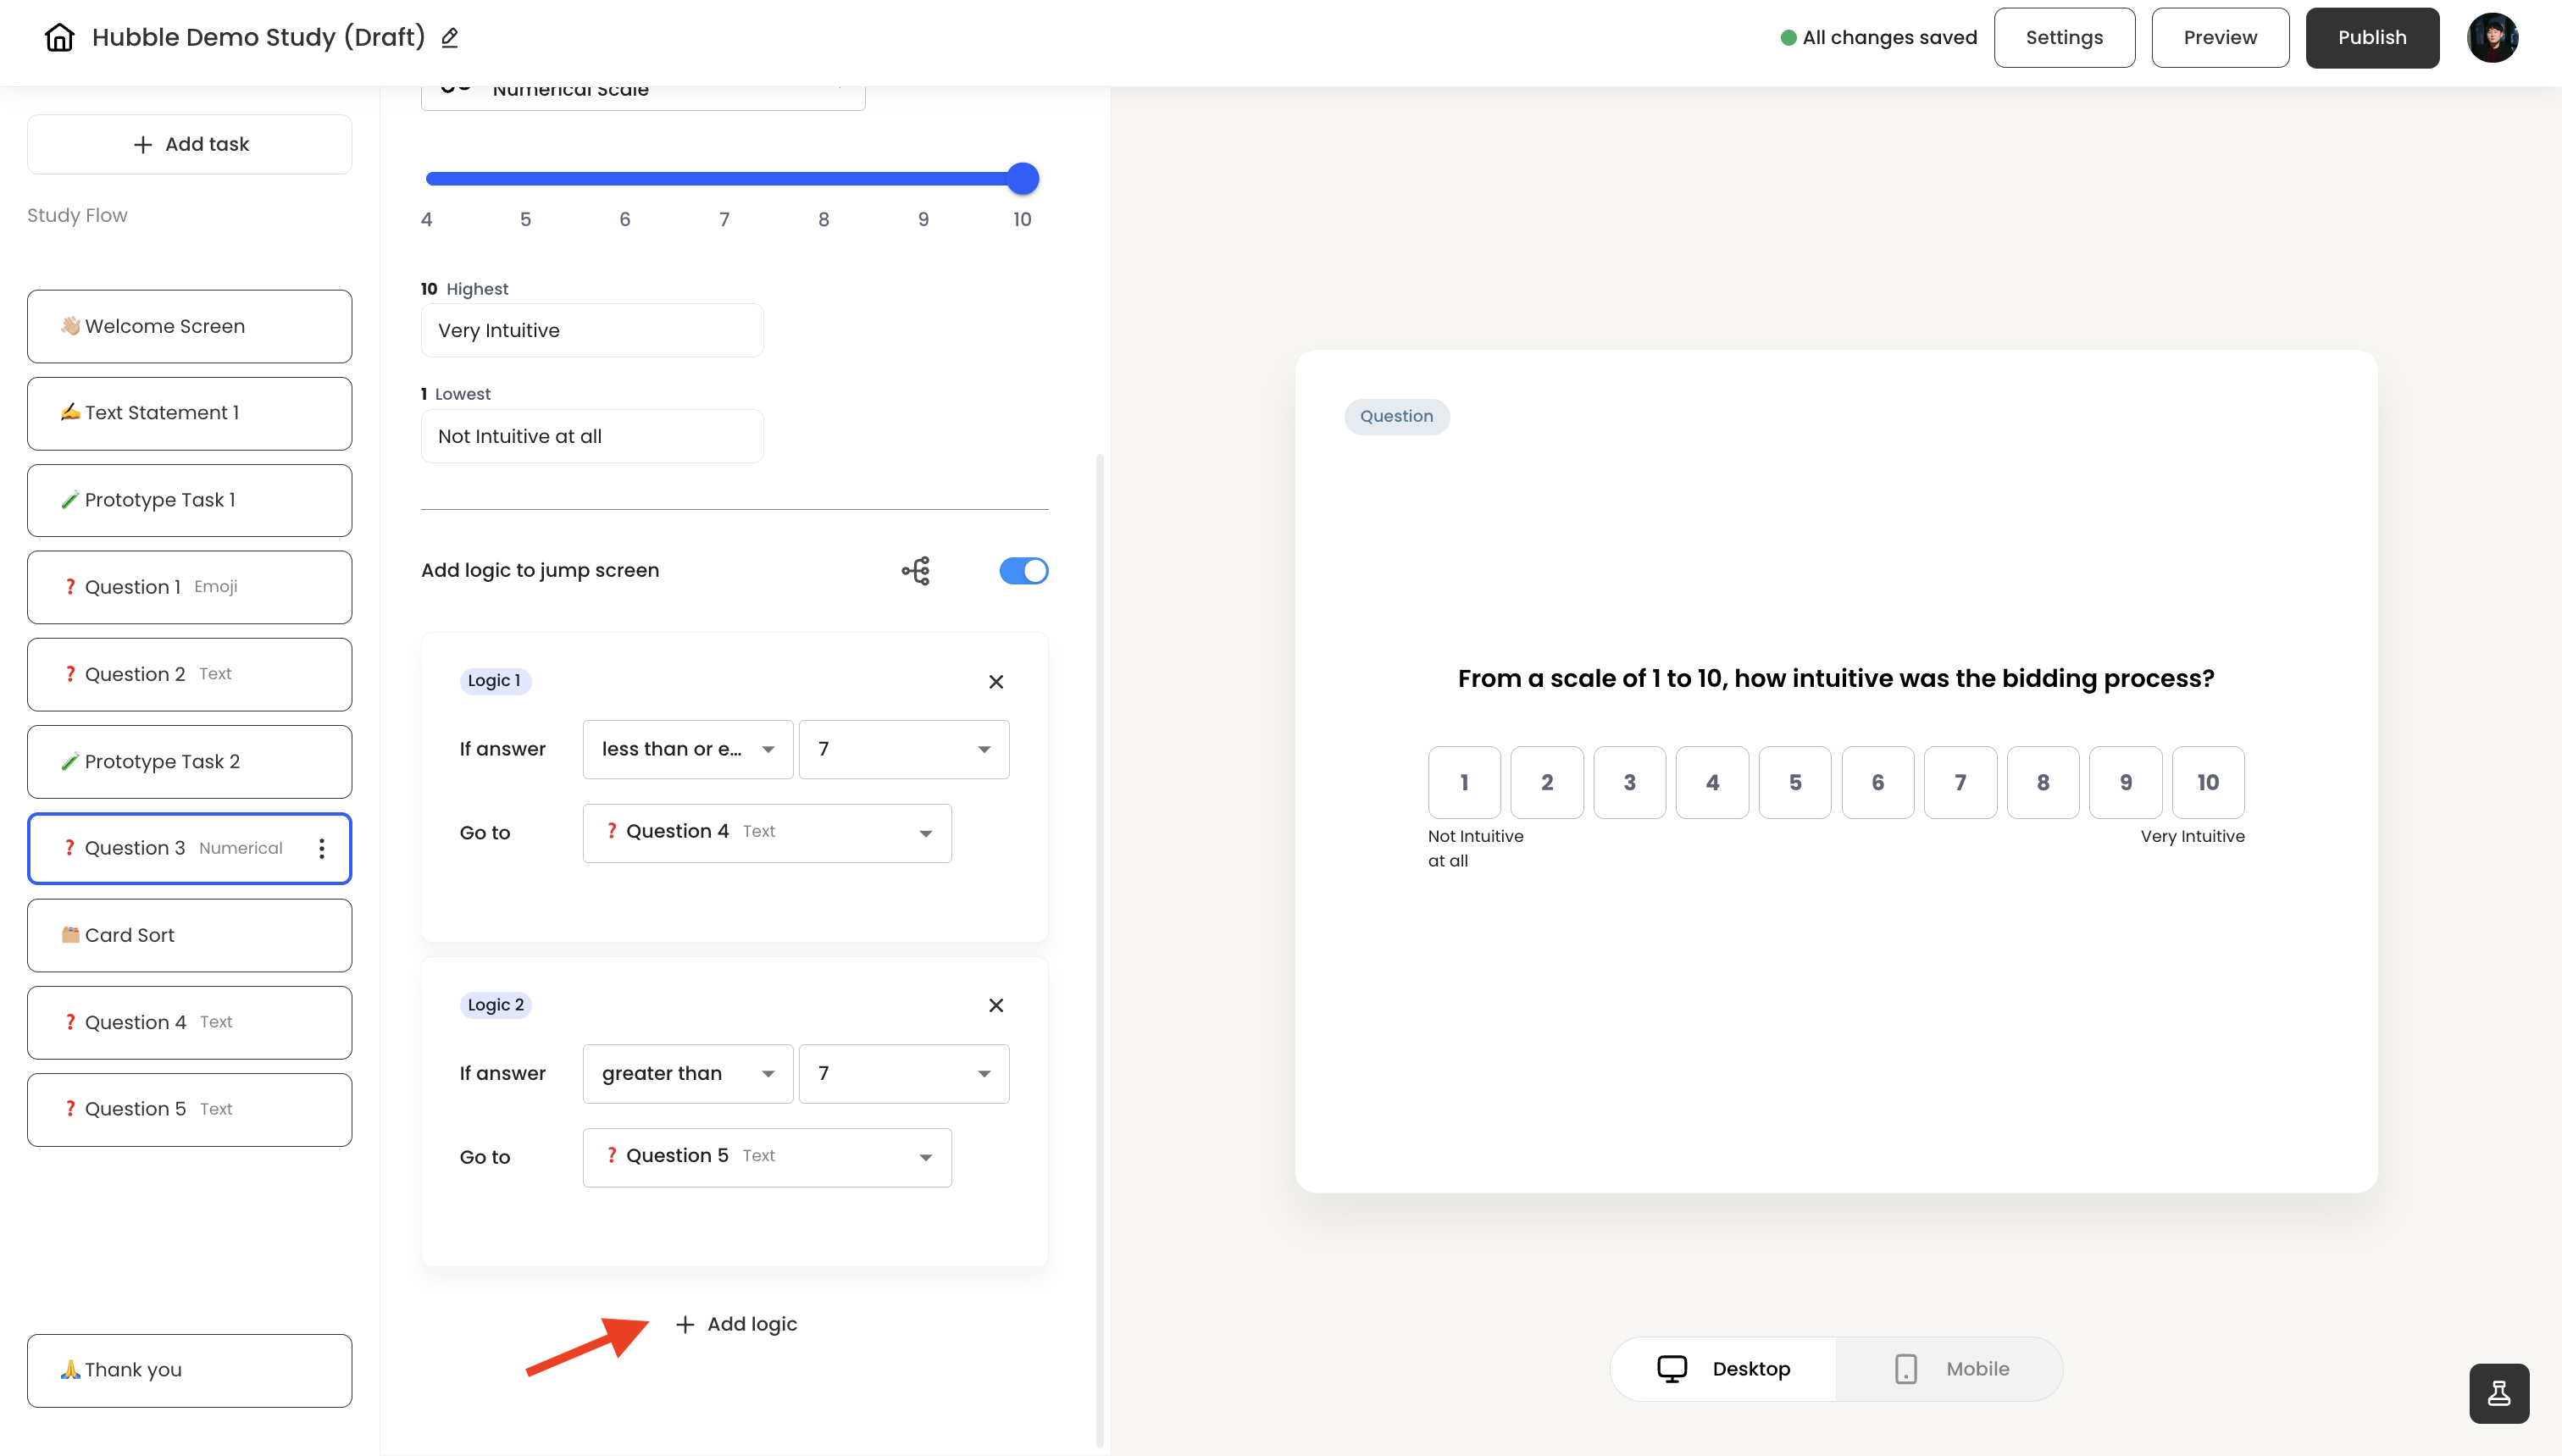The height and width of the screenshot is (1456, 2562).
Task: Open Logic 1 condition dropdown 'less than or e...'
Action: click(688, 749)
